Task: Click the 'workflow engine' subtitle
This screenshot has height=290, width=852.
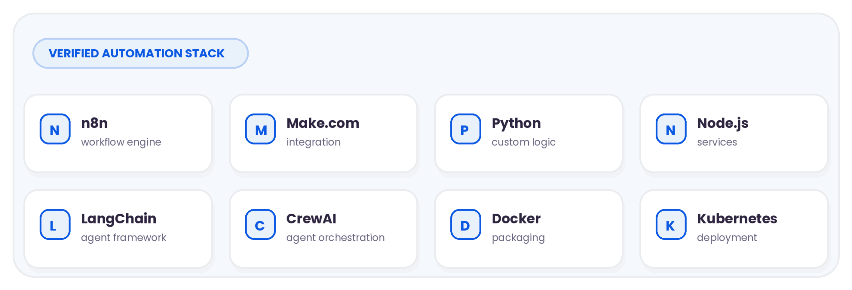Action: tap(121, 143)
